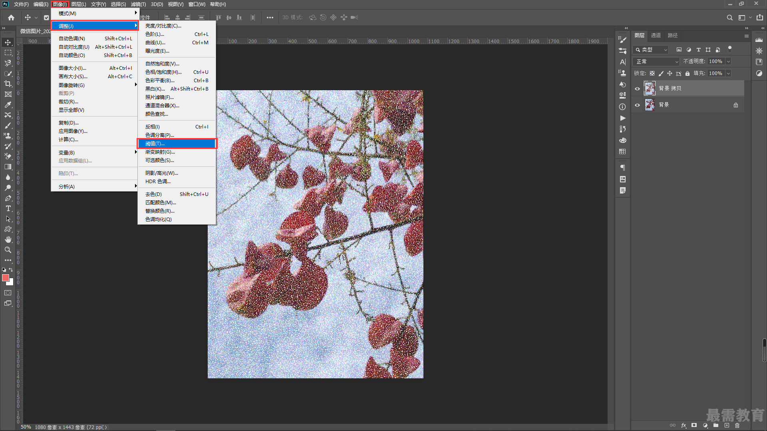Open 滤镜(T) menu
The width and height of the screenshot is (767, 431).
pyautogui.click(x=138, y=4)
